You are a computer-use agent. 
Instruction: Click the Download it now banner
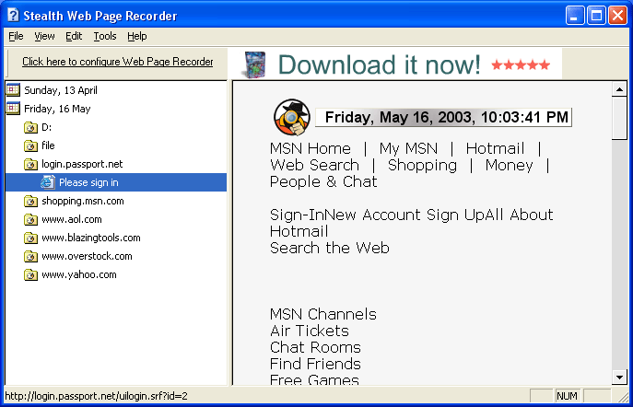pos(396,64)
